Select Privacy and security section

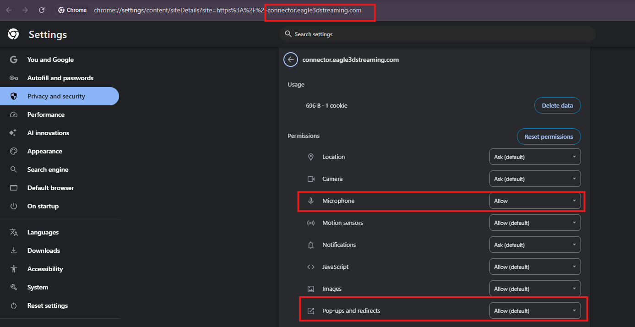point(60,96)
